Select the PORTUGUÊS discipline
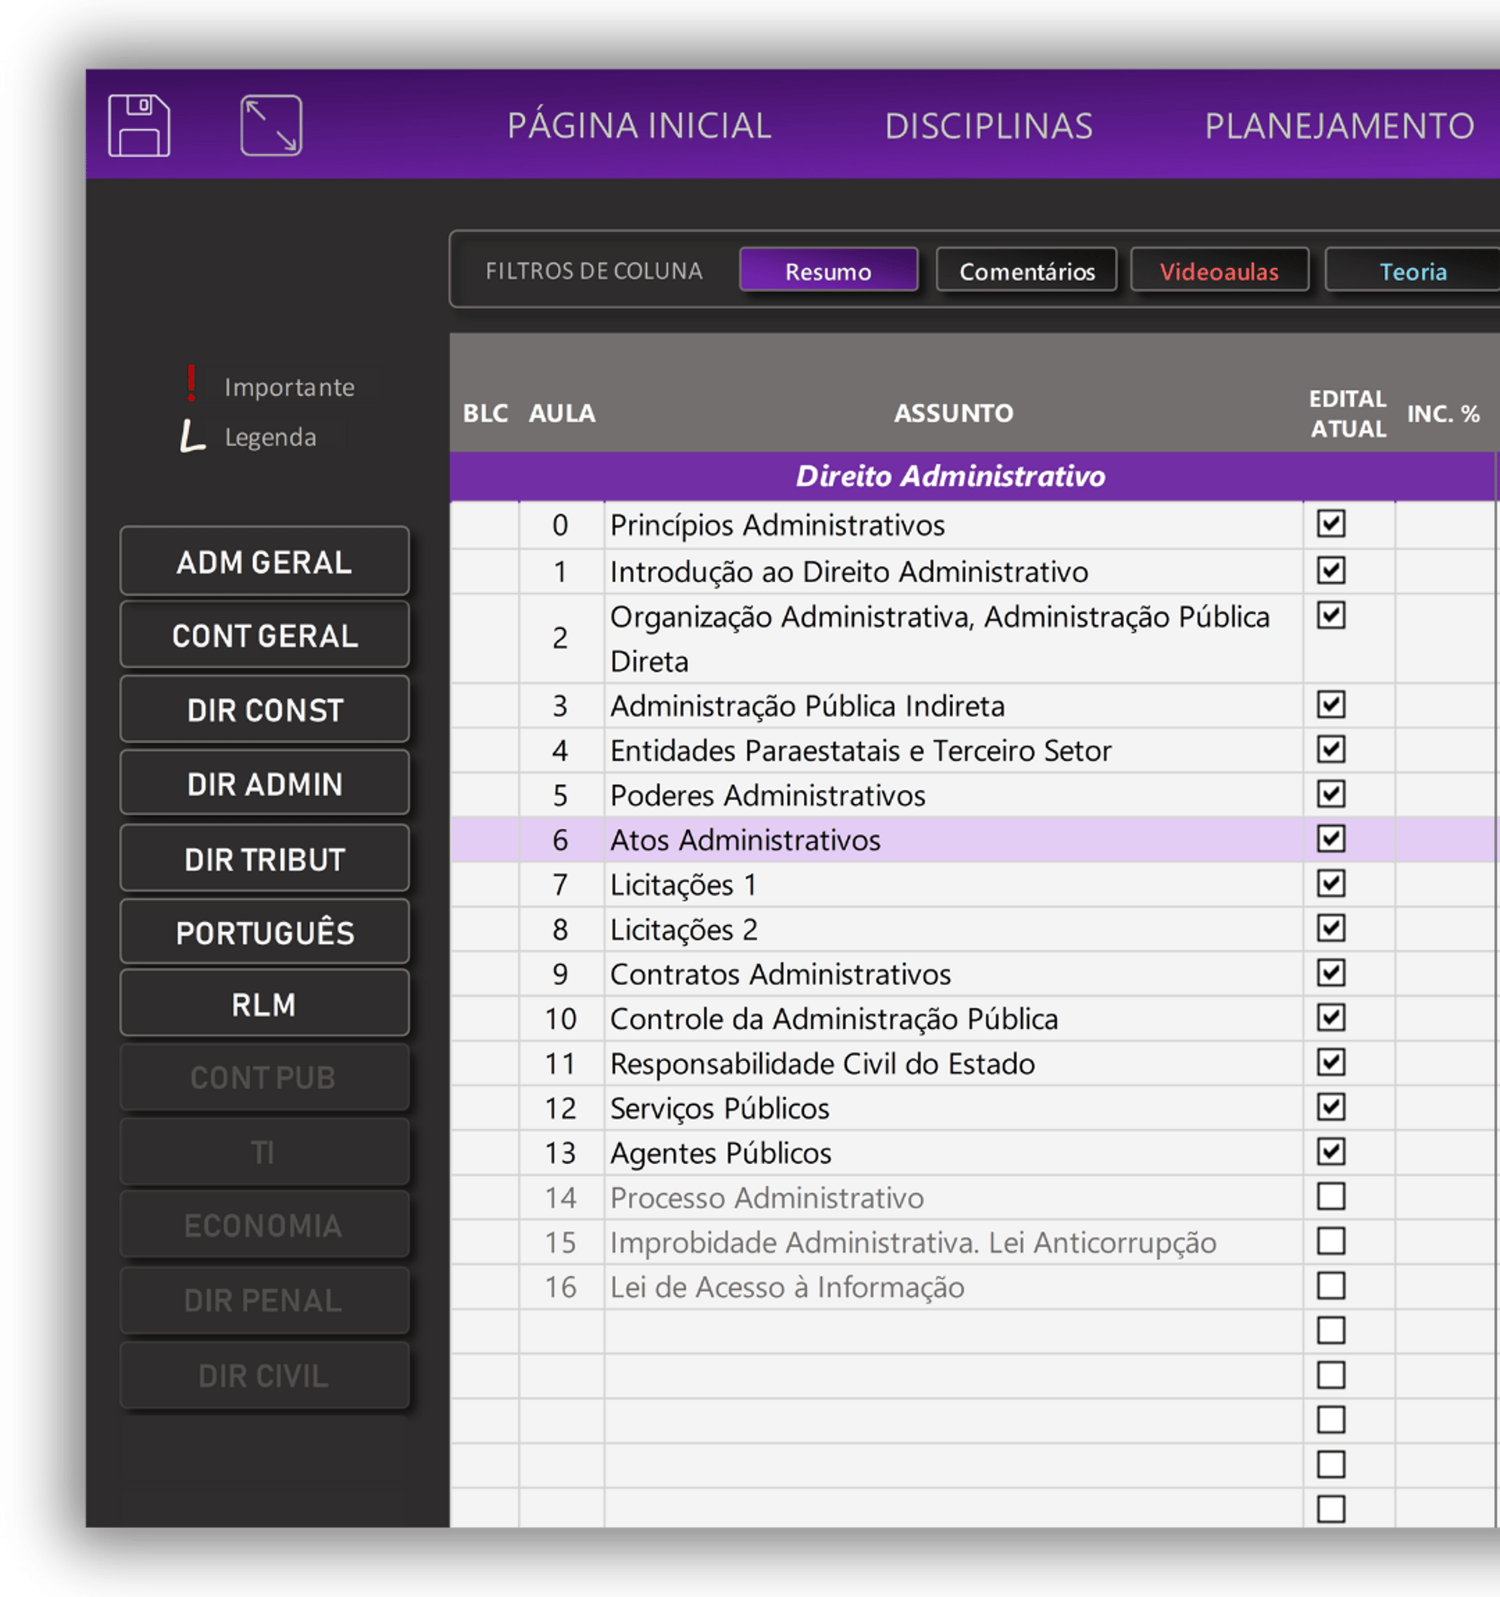Image resolution: width=1500 pixels, height=1597 pixels. pyautogui.click(x=264, y=933)
